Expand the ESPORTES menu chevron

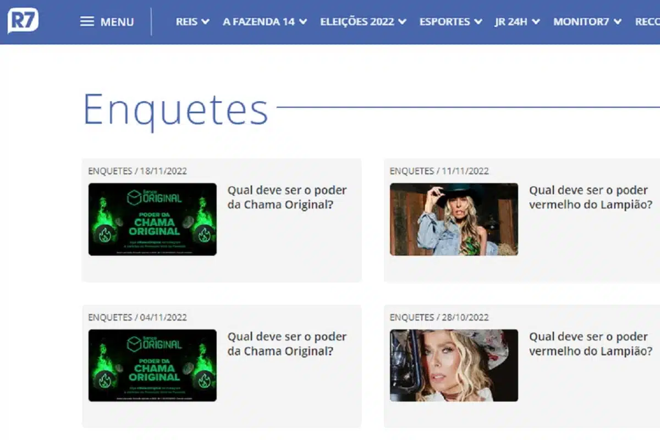click(x=478, y=22)
